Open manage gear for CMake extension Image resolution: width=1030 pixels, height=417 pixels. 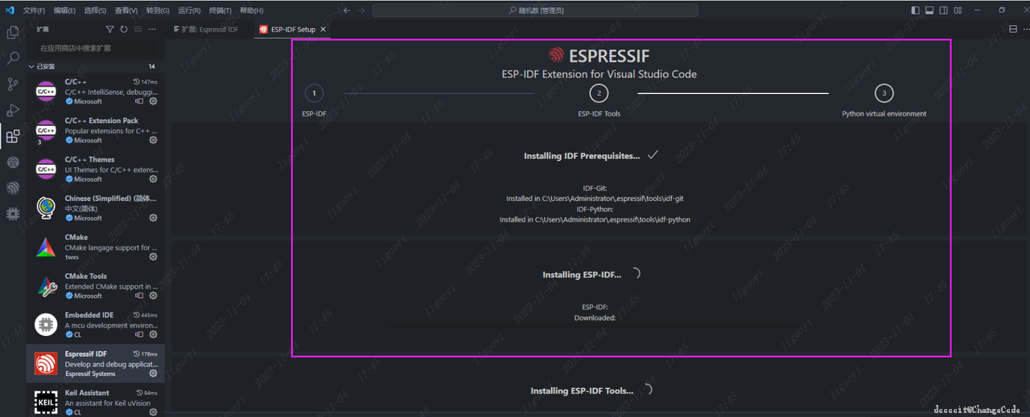click(153, 257)
